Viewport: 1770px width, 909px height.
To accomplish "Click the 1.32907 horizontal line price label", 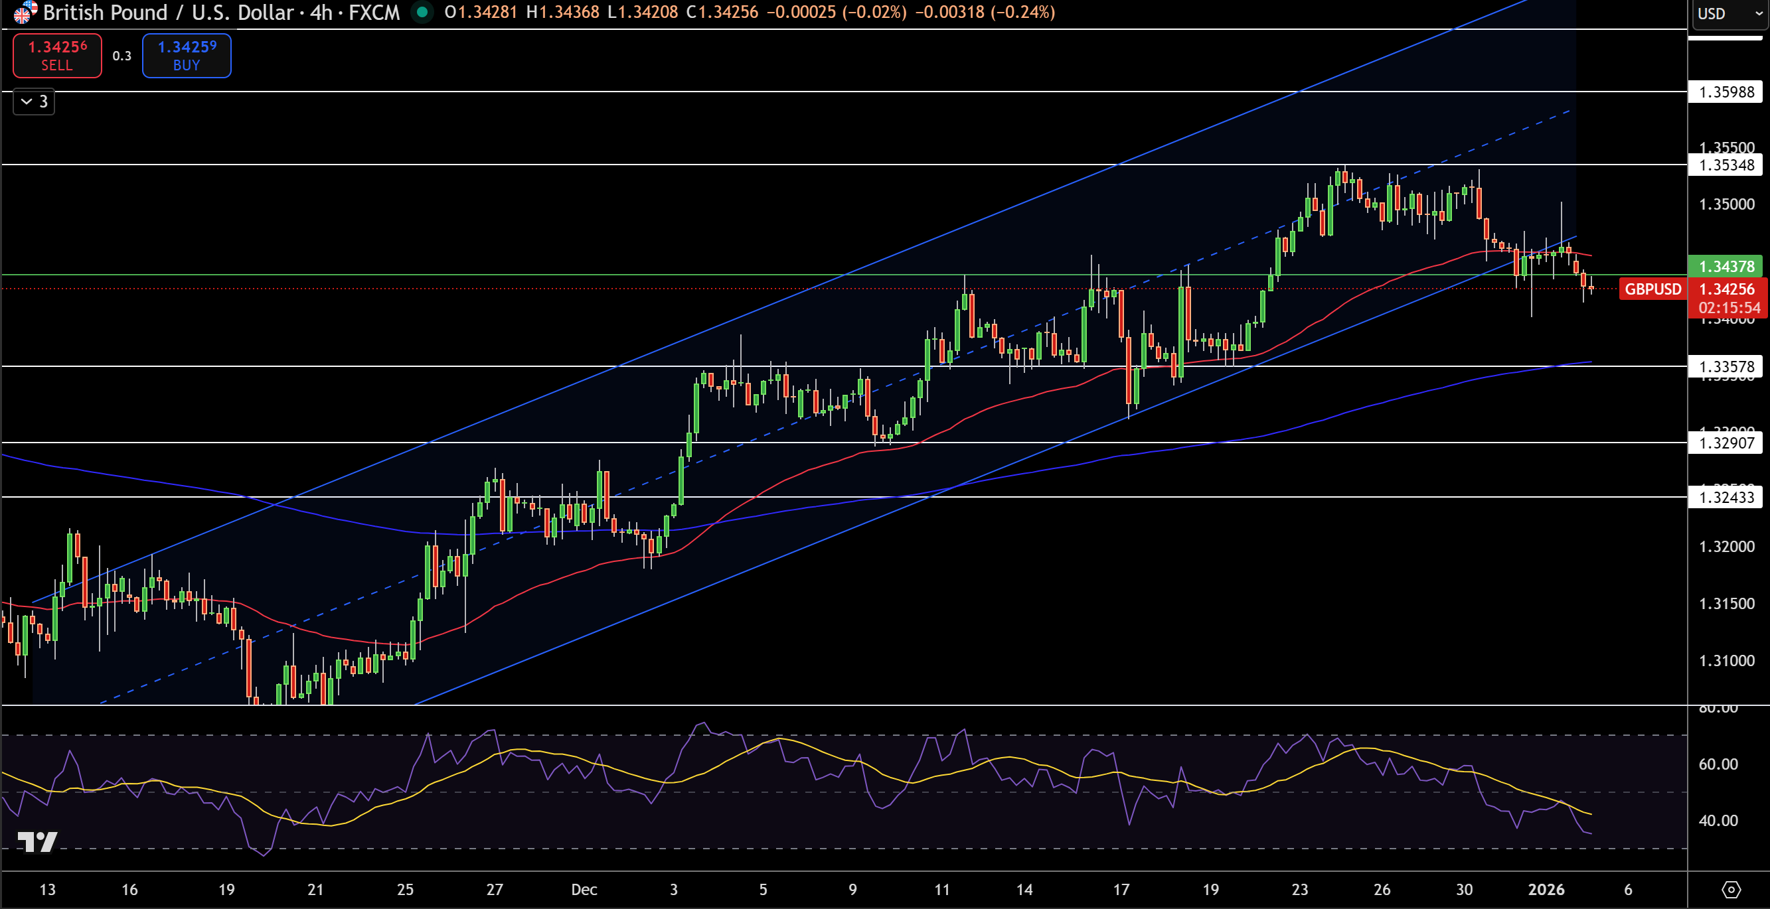I will point(1726,443).
